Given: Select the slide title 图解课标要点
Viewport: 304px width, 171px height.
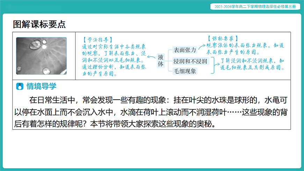Looking at the screenshot, I should click(x=39, y=24).
